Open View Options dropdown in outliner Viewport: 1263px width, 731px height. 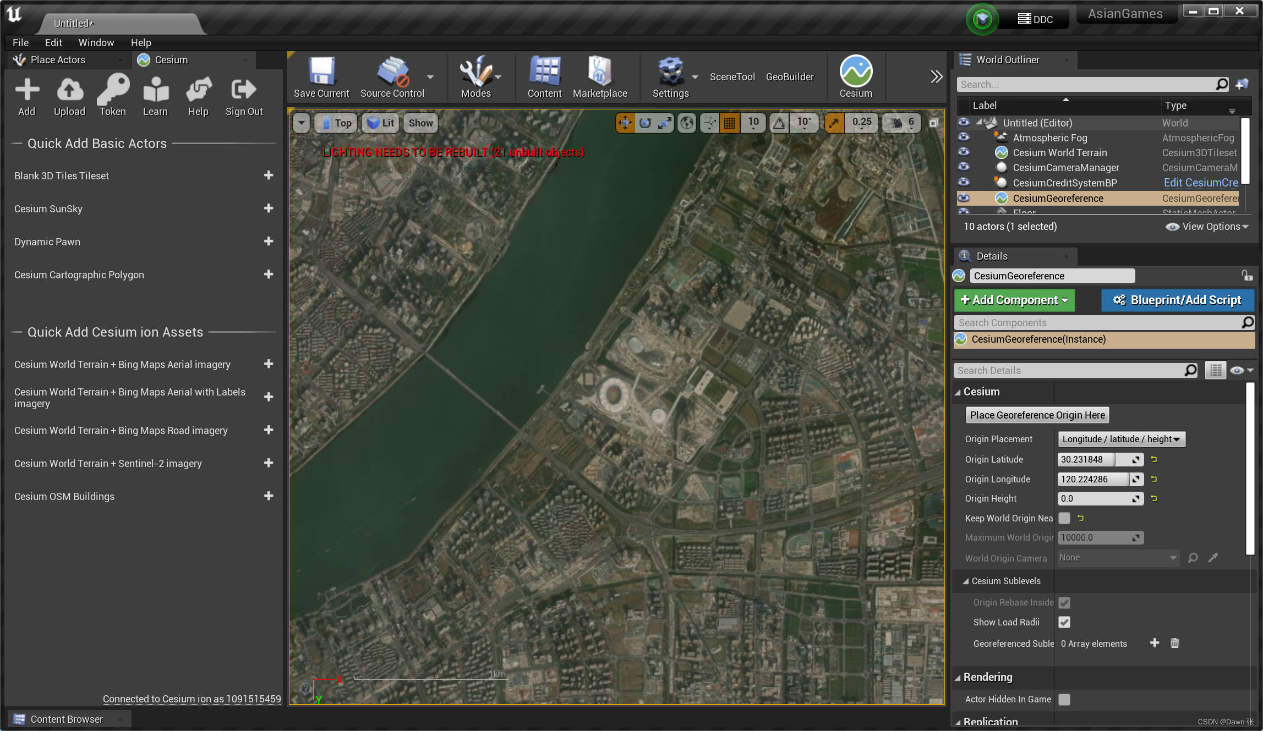click(x=1207, y=227)
